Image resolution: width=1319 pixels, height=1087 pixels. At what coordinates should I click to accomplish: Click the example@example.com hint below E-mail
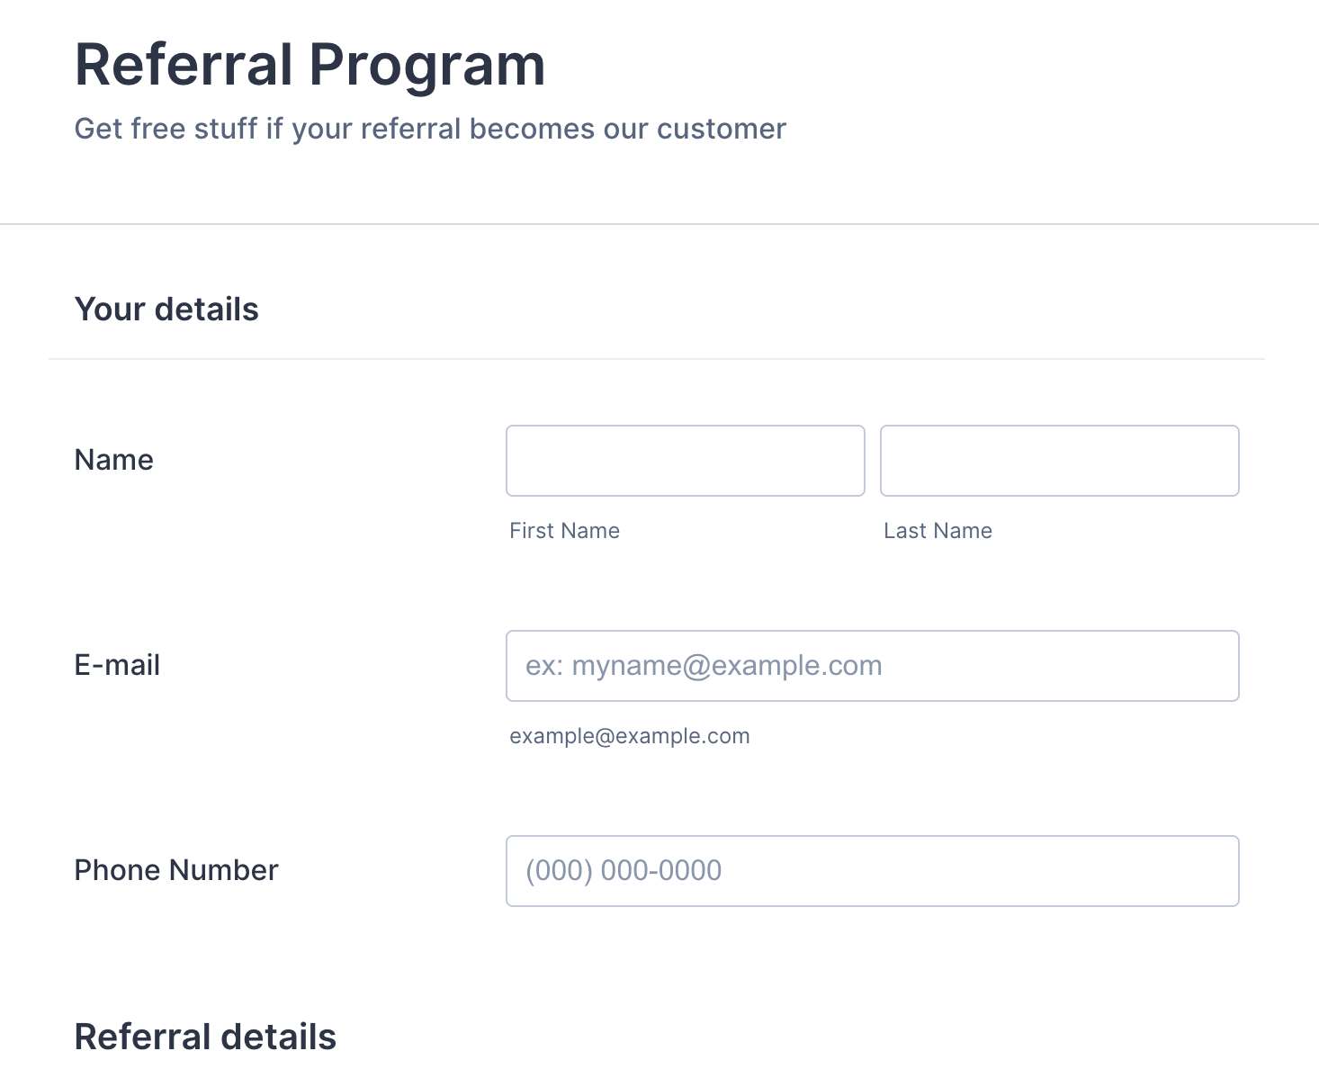629,736
